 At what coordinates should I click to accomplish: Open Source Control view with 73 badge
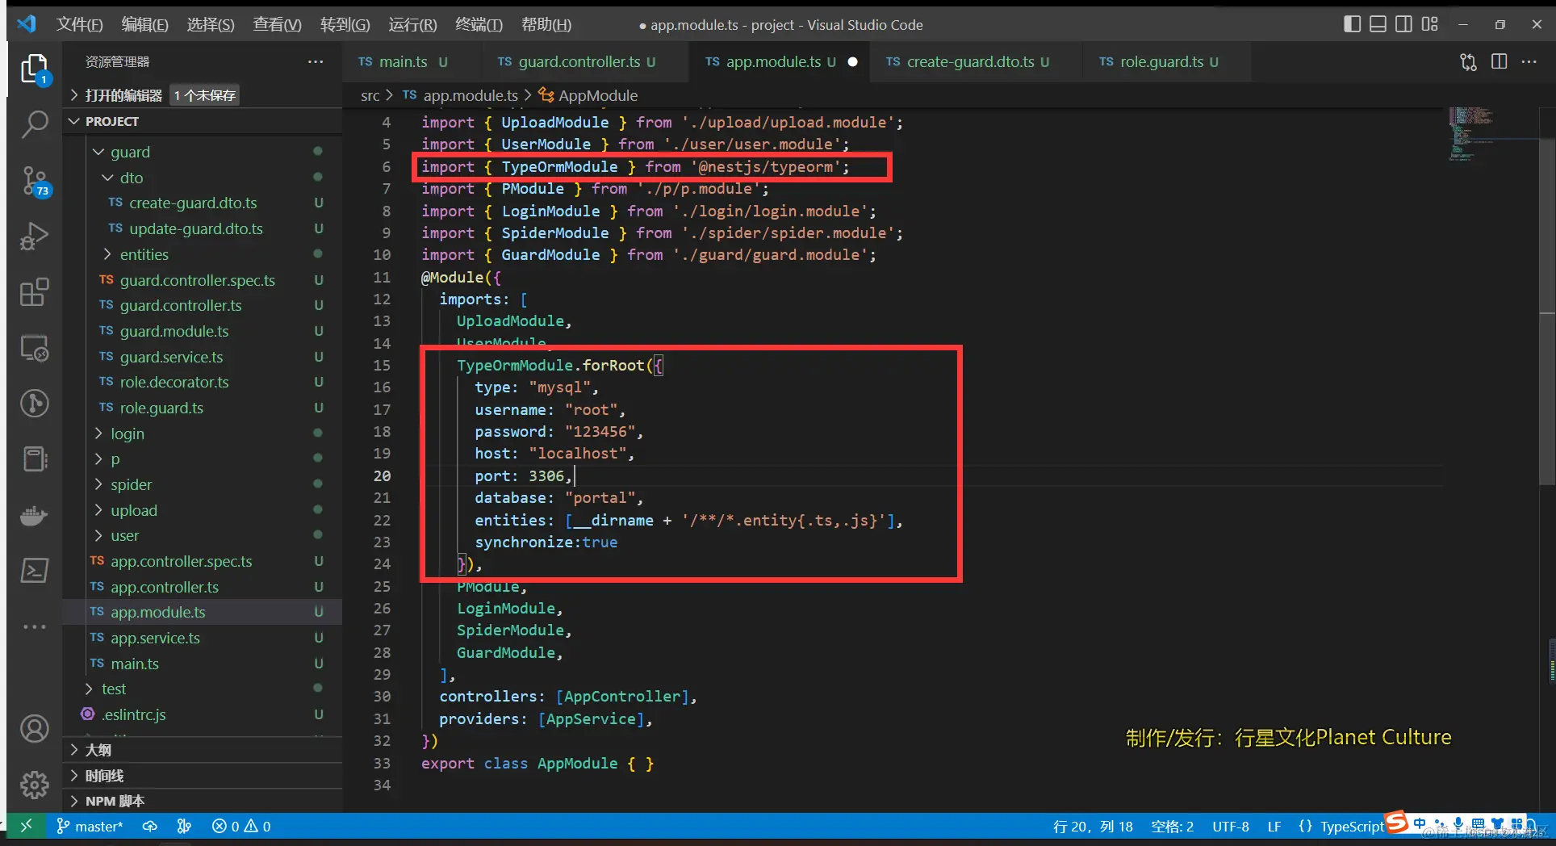(35, 181)
